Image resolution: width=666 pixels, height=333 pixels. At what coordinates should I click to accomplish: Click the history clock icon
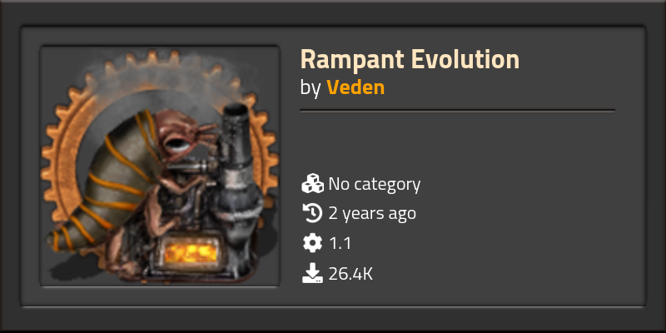coord(313,213)
